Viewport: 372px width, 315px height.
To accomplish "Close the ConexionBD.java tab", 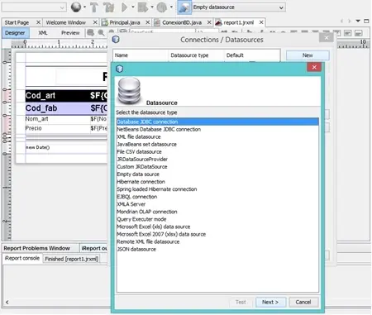I will (x=209, y=22).
